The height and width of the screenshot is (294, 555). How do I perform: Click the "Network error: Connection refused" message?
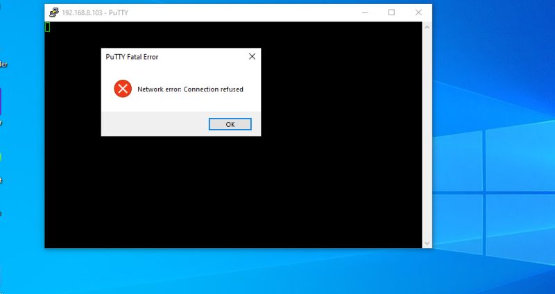(190, 89)
